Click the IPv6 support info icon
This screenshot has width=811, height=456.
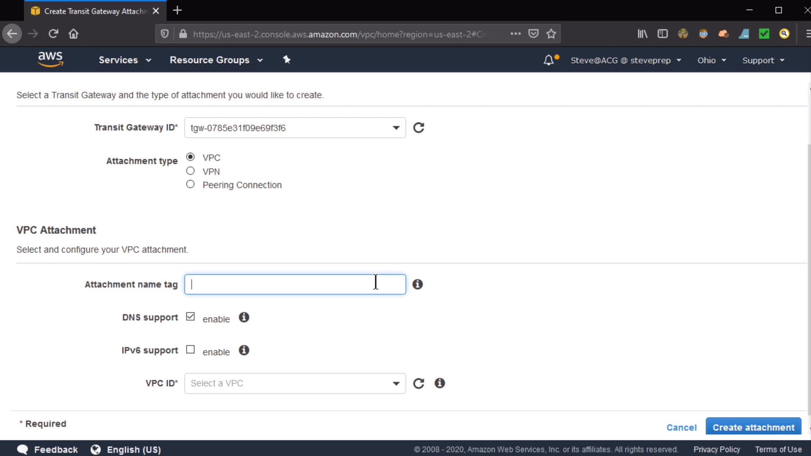[244, 350]
